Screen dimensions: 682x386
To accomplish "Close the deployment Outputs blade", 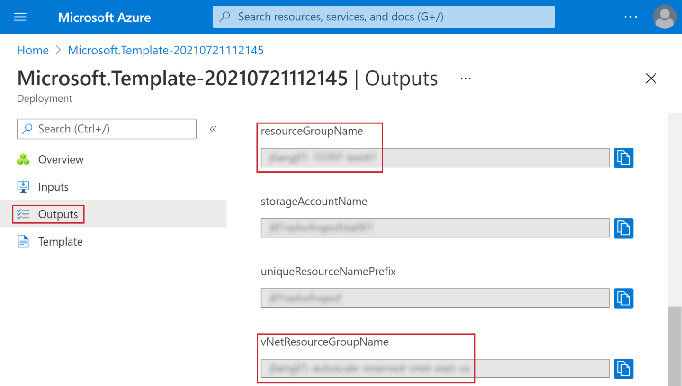I will 651,79.
